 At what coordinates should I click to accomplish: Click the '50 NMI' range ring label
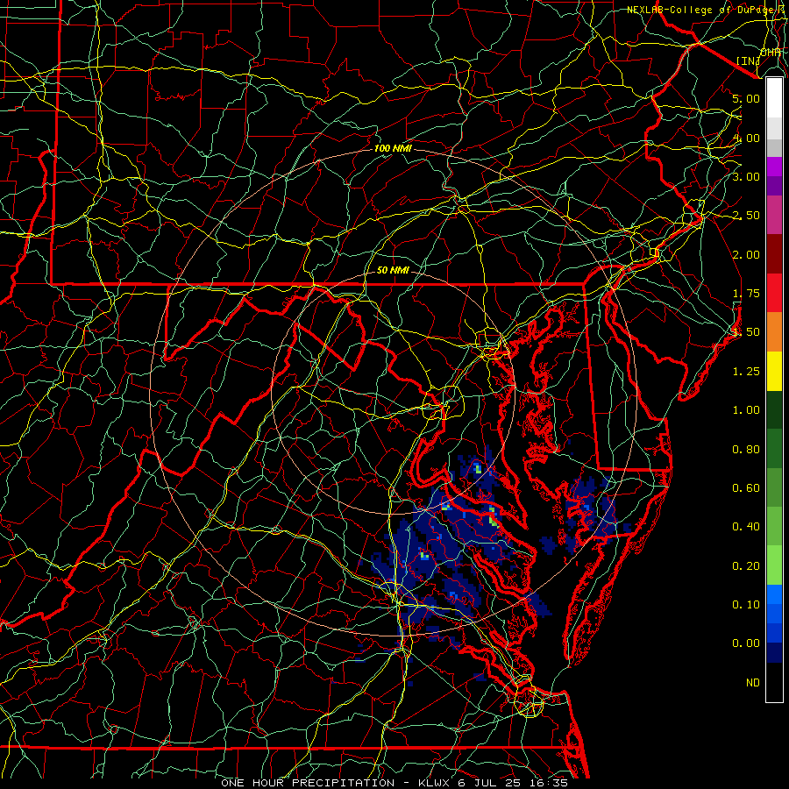(x=393, y=270)
